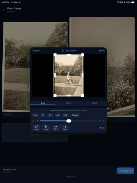Reset the crop adjustments
Image resolution: width=137 pixels, height=183 pixels.
[102, 128]
